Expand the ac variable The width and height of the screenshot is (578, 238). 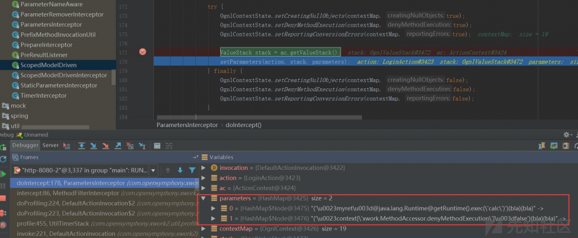204,188
